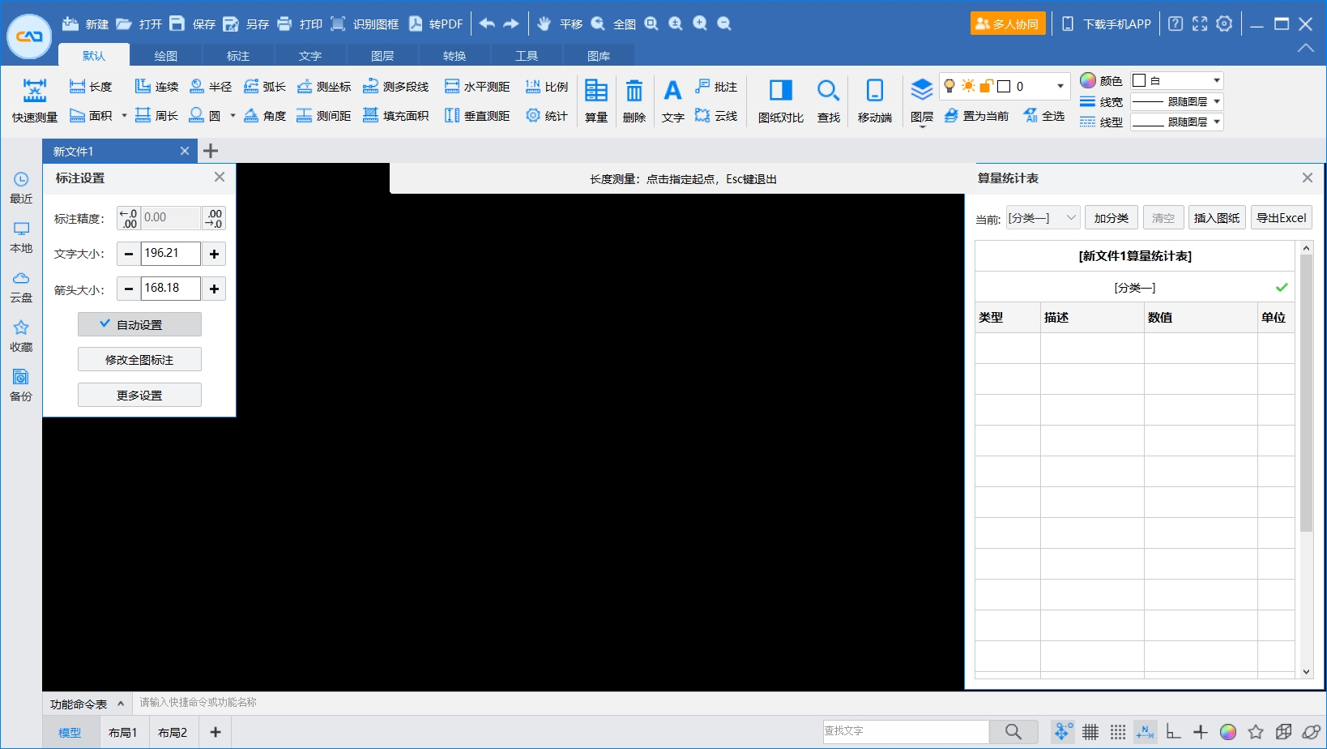
Task: Select the 文字 text tool
Action: tap(672, 101)
